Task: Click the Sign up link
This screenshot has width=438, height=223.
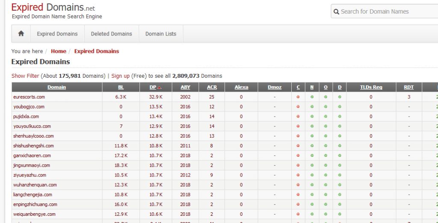Action: pos(120,76)
